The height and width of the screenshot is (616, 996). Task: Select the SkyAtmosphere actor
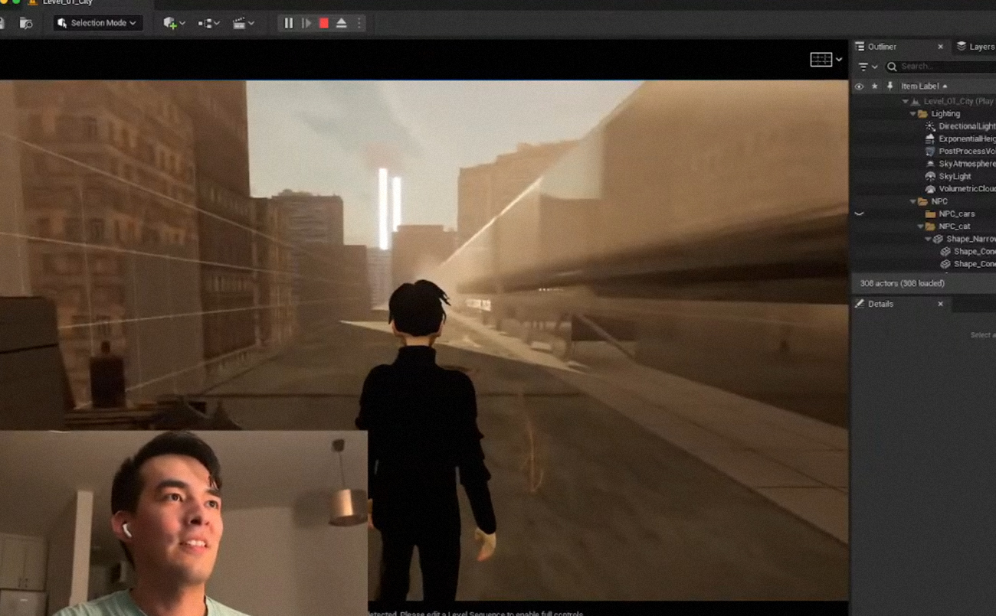(x=924, y=164)
